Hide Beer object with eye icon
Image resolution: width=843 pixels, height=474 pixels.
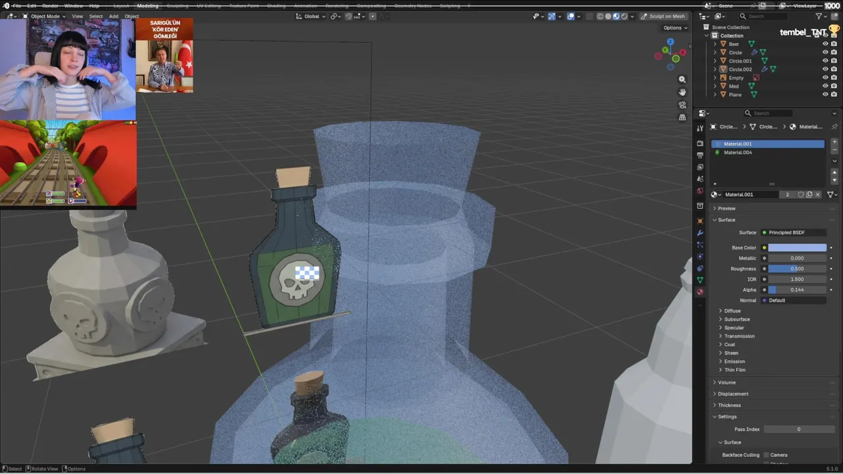(825, 44)
